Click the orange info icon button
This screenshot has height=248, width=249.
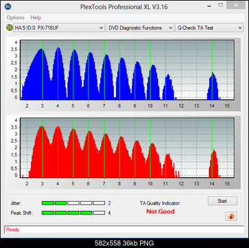click(231, 216)
